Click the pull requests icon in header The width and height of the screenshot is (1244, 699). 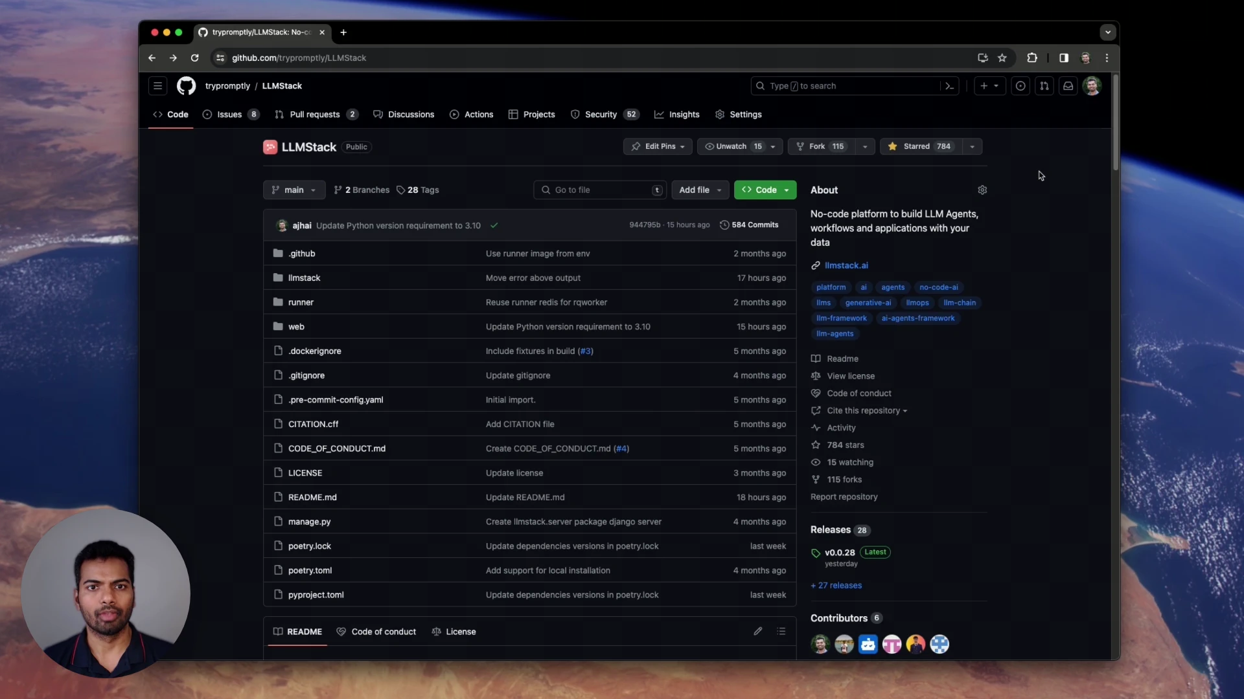point(1044,86)
